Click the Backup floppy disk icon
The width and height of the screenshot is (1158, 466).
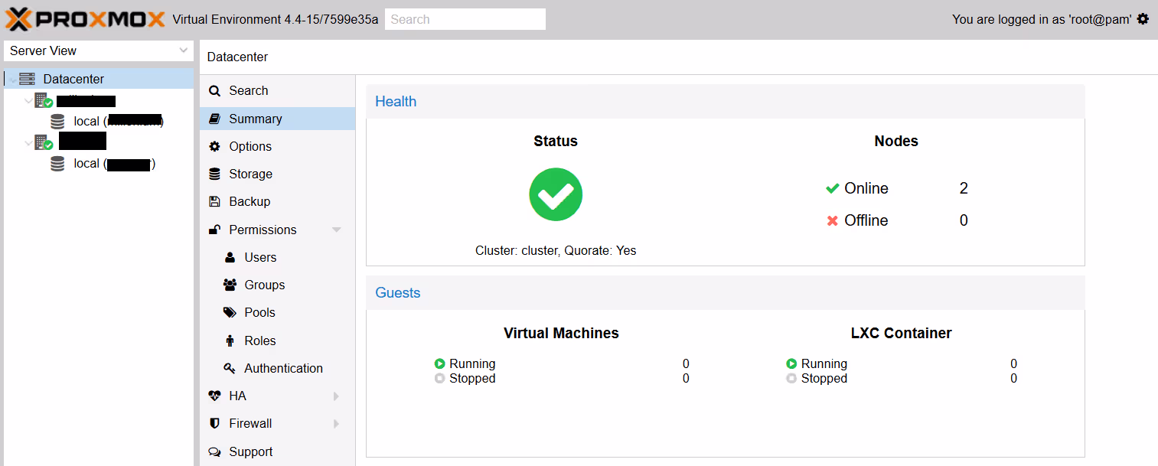[215, 202]
